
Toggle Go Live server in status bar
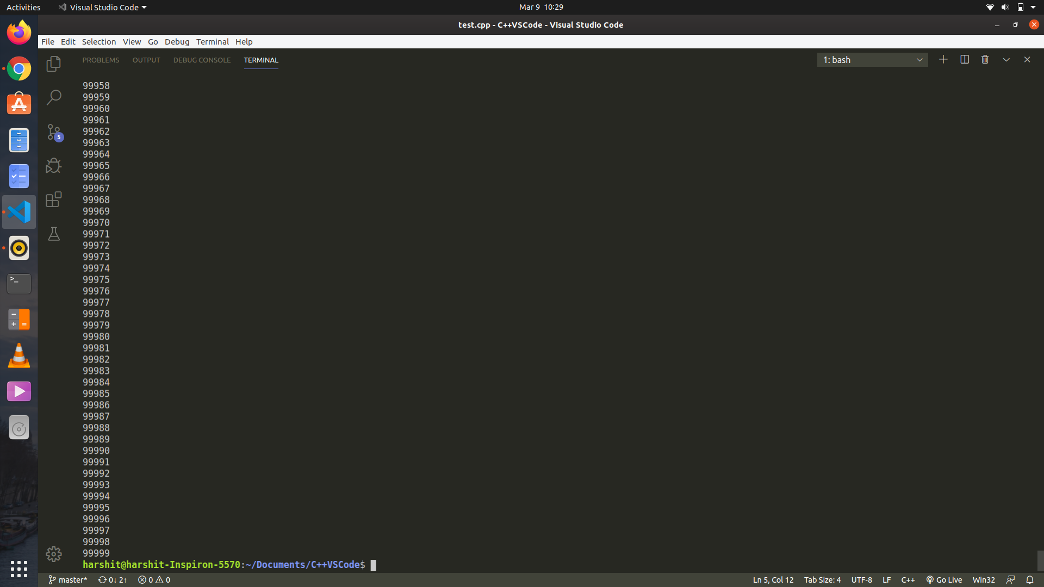click(944, 580)
